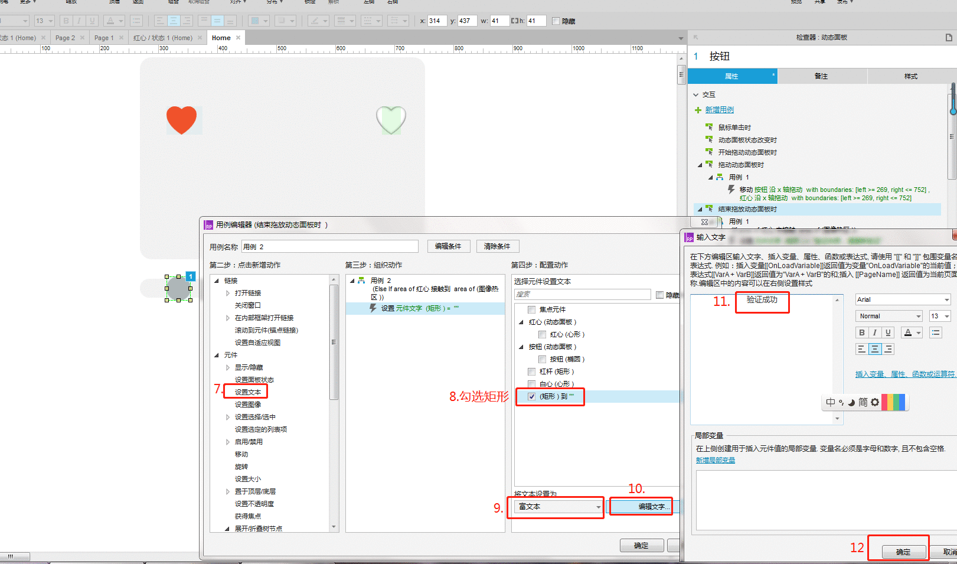Open the font color dropdown arrow in dialog
The image size is (957, 564).
(x=919, y=333)
